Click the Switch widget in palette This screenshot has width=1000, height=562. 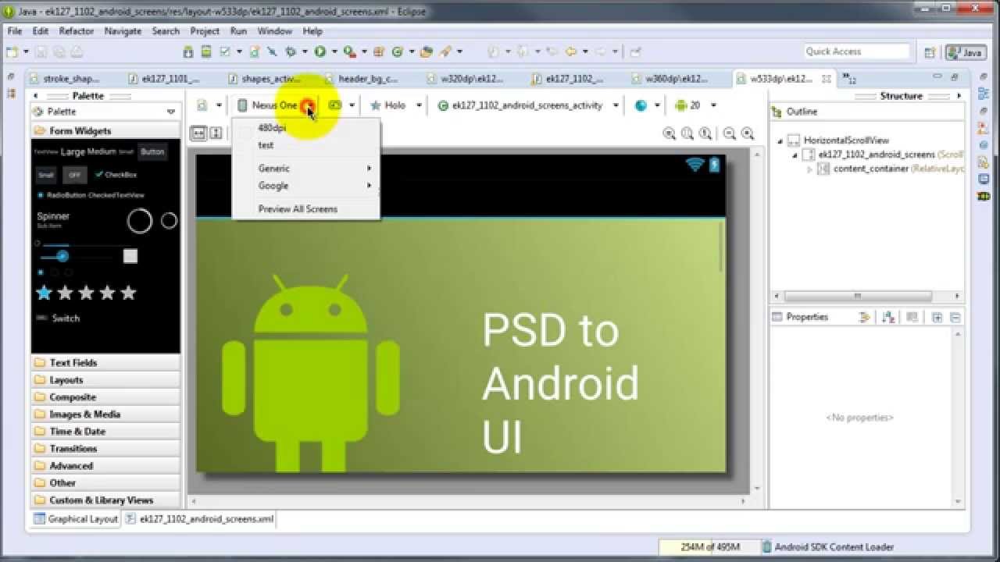click(59, 318)
